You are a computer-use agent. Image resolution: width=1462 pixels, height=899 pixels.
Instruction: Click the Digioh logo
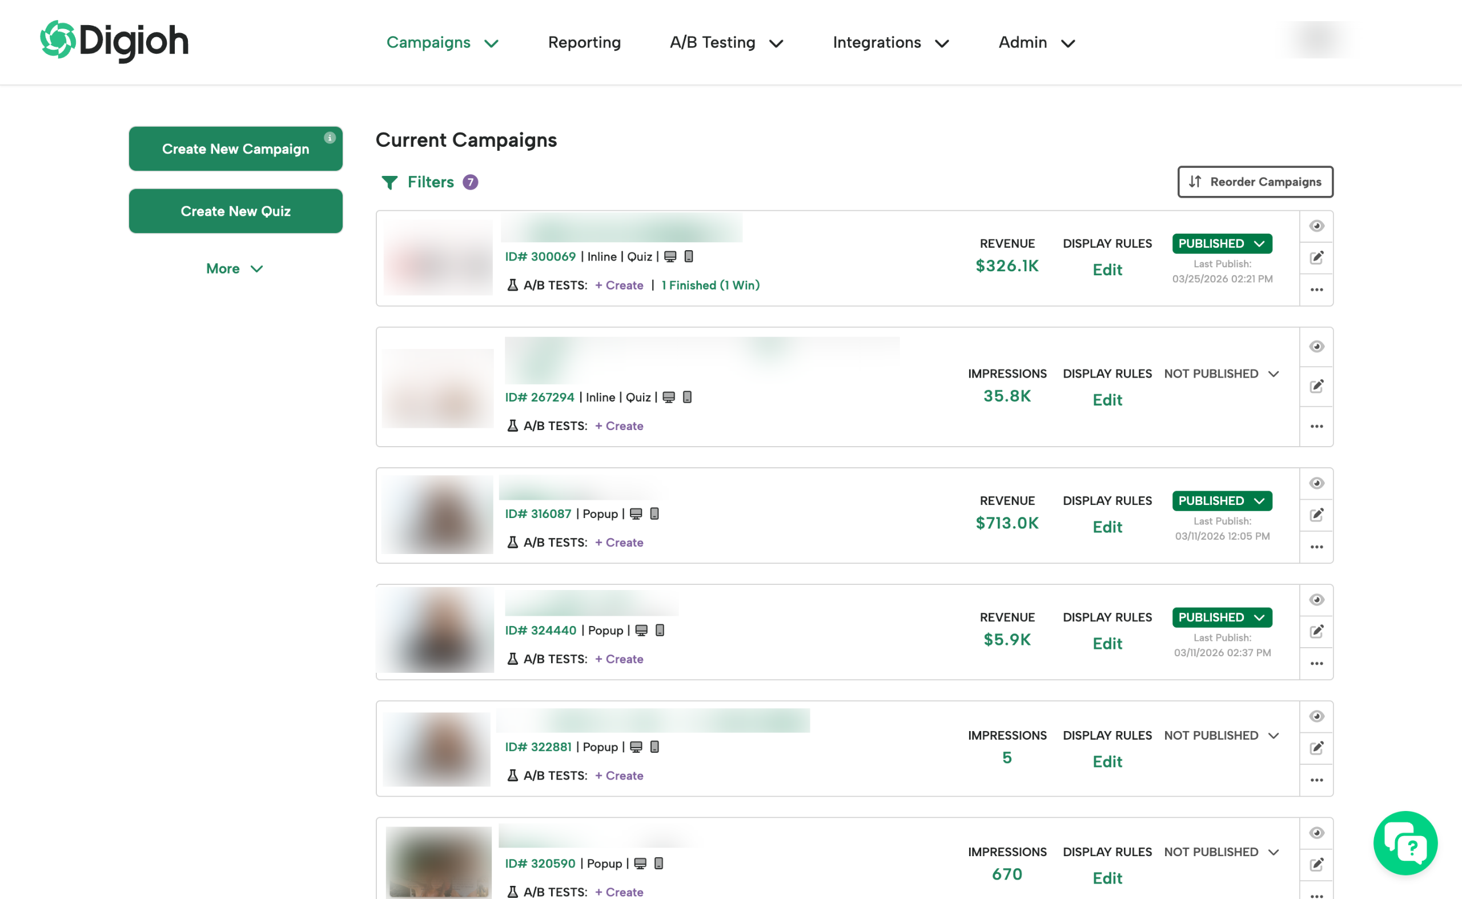tap(114, 41)
